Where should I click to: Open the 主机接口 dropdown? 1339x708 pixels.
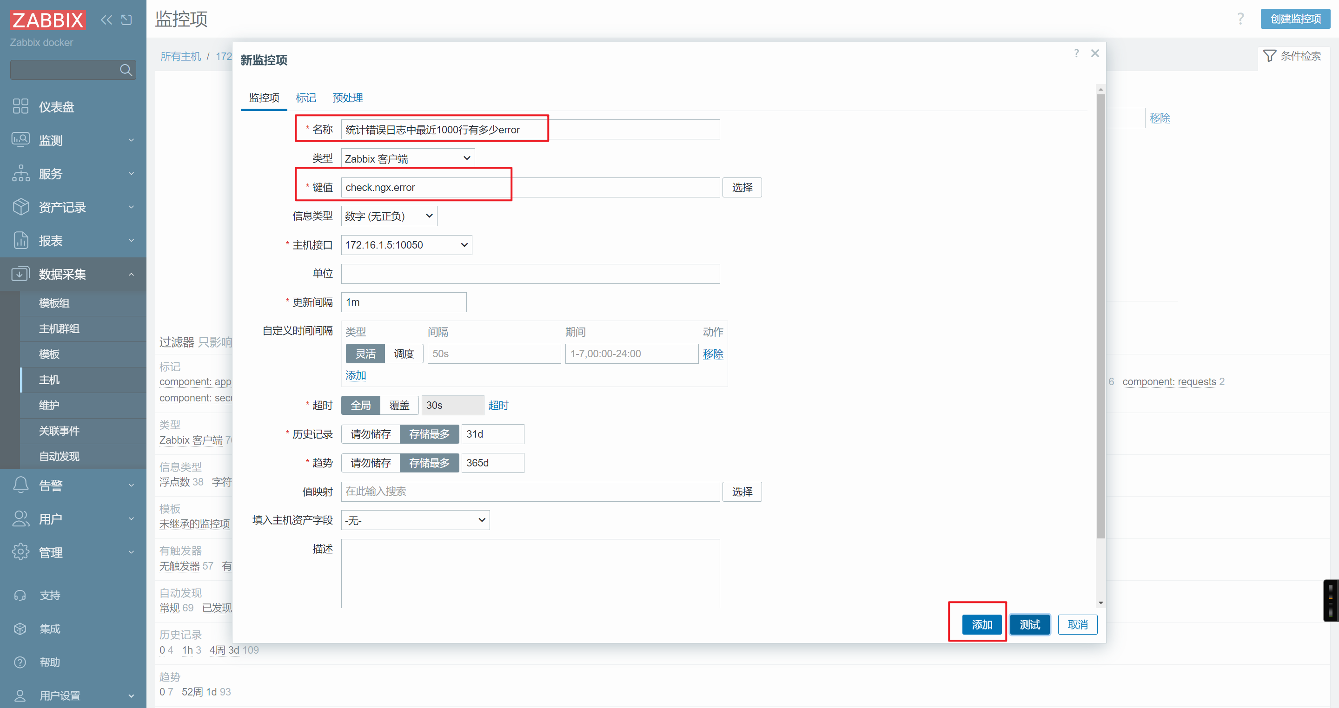[406, 245]
